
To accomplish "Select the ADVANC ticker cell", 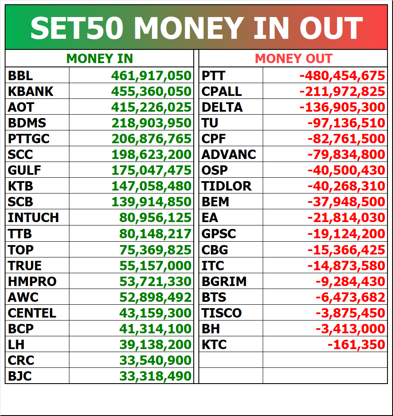I will tap(231, 154).
